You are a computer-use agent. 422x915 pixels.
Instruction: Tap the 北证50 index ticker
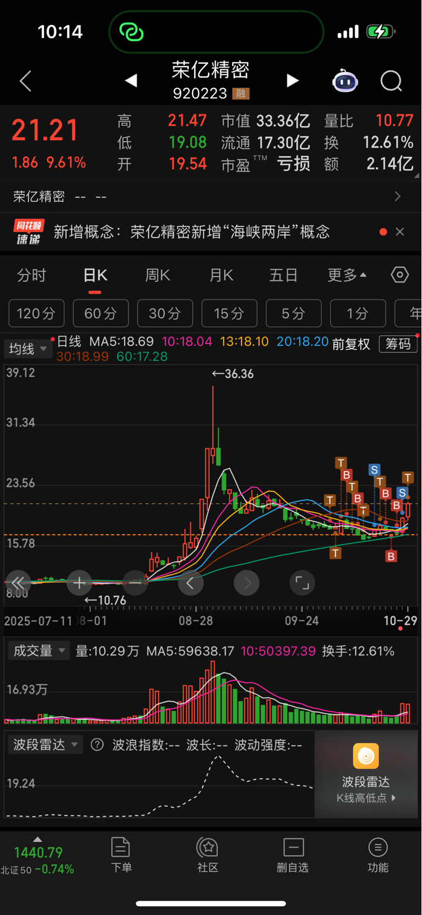[x=37, y=859]
